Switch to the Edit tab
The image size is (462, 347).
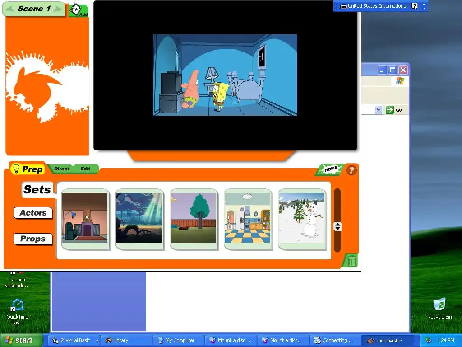click(x=85, y=169)
